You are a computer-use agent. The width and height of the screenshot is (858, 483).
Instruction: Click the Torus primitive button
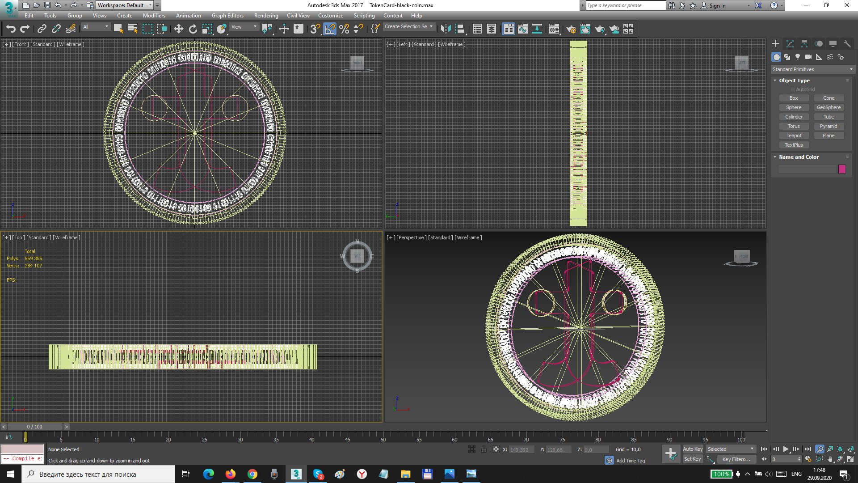(x=794, y=126)
